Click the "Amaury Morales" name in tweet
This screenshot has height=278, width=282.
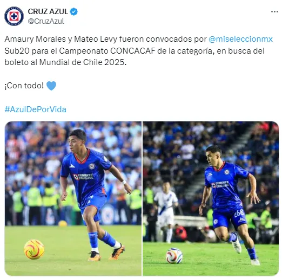(35, 39)
